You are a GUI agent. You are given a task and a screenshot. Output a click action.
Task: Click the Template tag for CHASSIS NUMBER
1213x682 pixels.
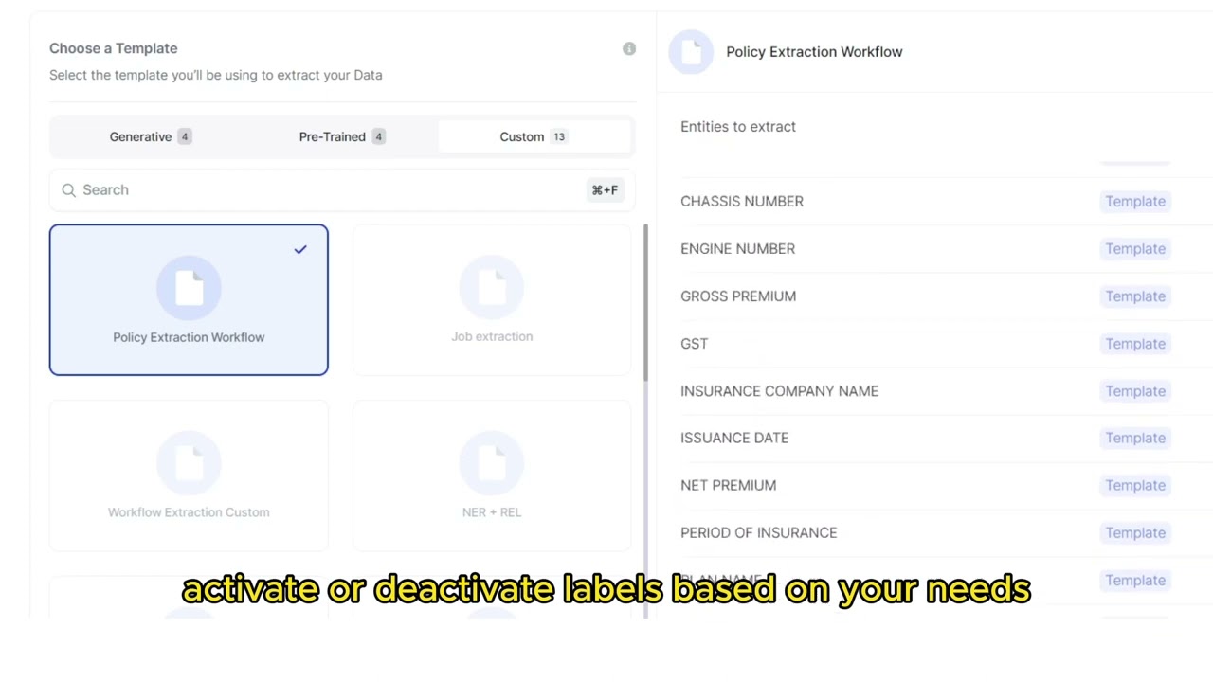click(1135, 201)
